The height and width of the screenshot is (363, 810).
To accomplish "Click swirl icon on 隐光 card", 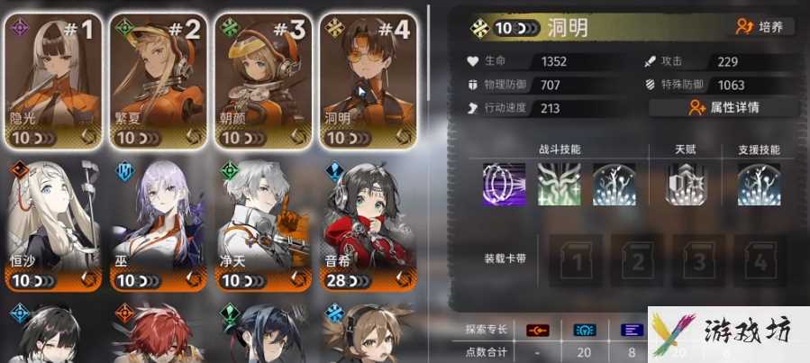I will pyautogui.click(x=89, y=137).
